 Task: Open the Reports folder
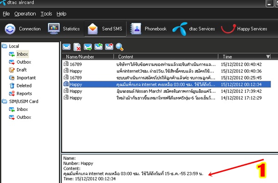pos(24,93)
